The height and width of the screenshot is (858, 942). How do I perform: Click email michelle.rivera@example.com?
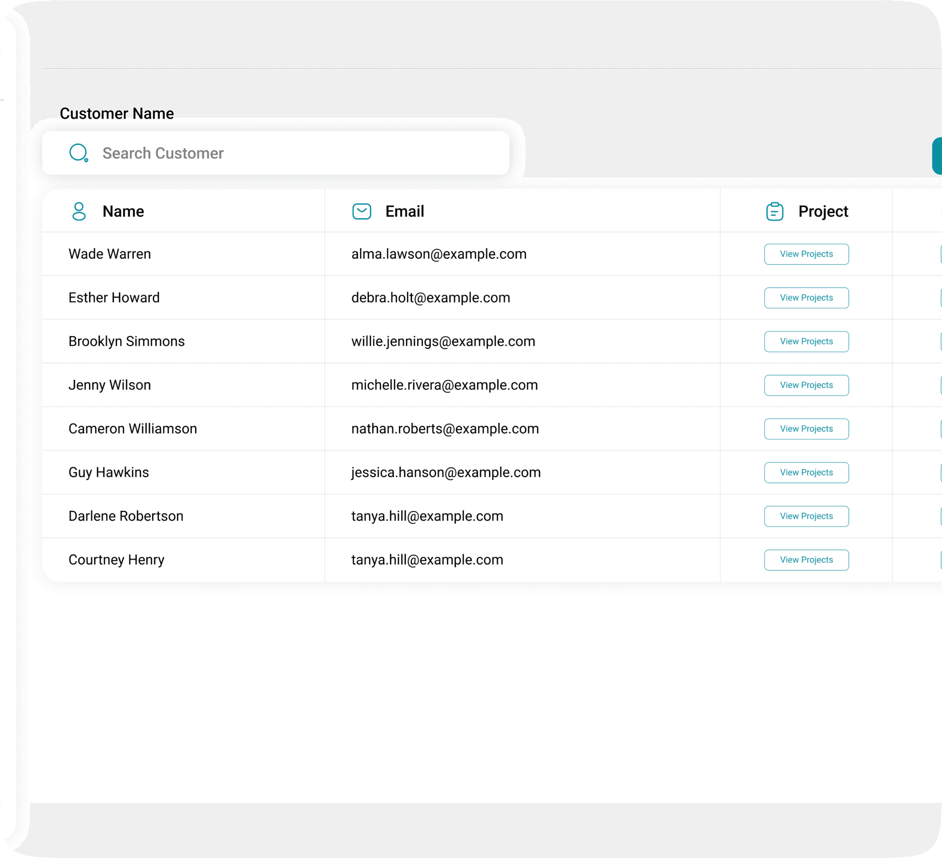tap(445, 385)
